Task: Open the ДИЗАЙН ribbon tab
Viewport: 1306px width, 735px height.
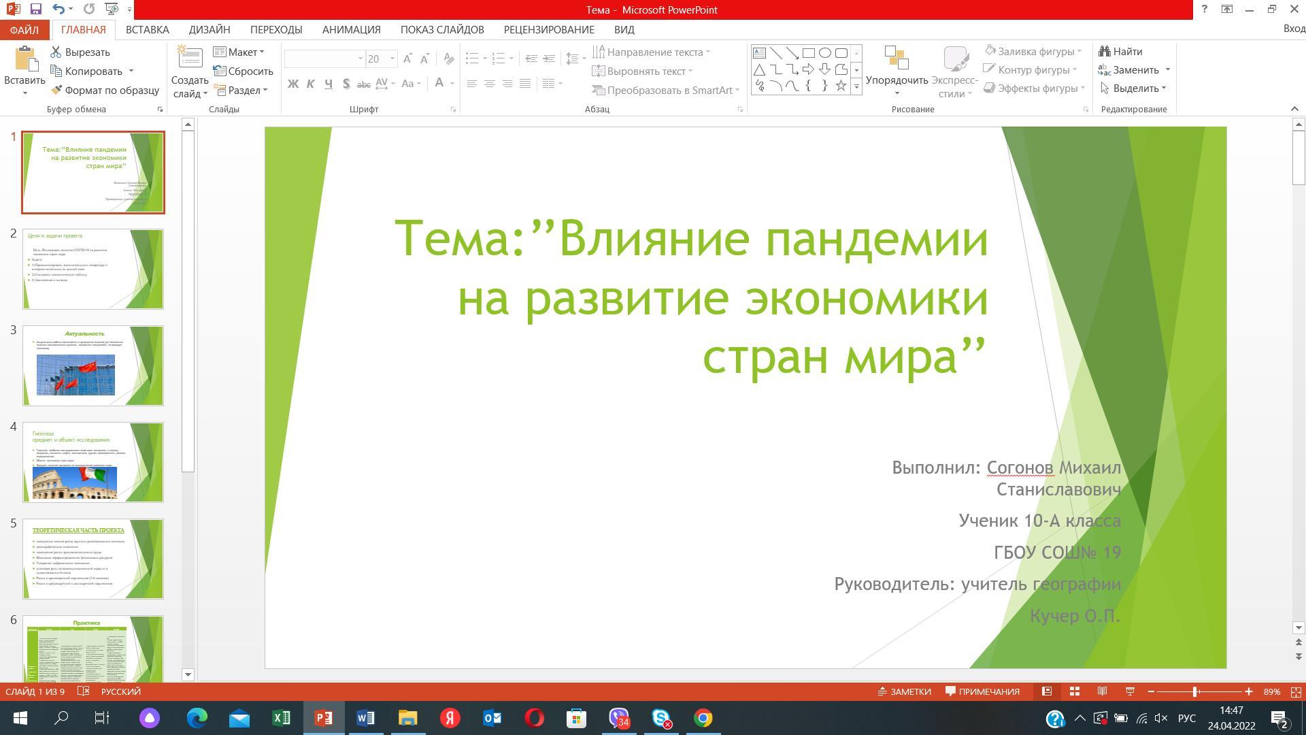Action: [x=210, y=30]
